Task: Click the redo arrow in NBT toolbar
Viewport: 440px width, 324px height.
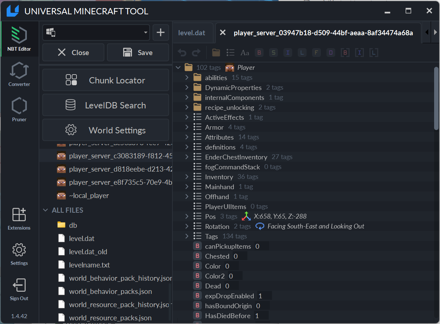Action: coord(196,53)
